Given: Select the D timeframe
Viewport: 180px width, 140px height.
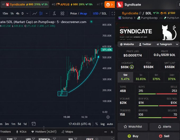Looking at the screenshot, I should pos(22,14).
